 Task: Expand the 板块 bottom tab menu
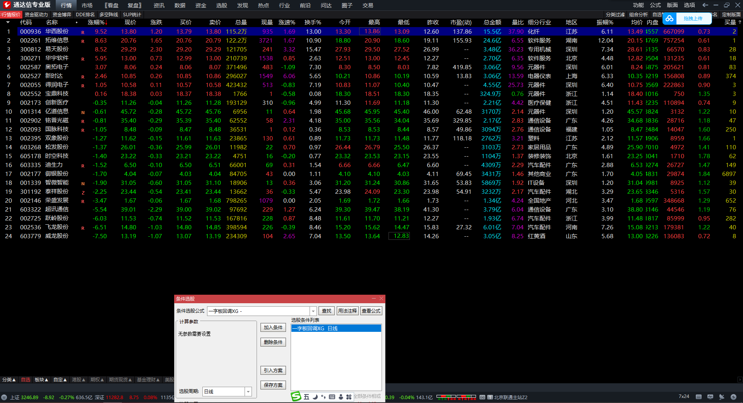[41, 380]
